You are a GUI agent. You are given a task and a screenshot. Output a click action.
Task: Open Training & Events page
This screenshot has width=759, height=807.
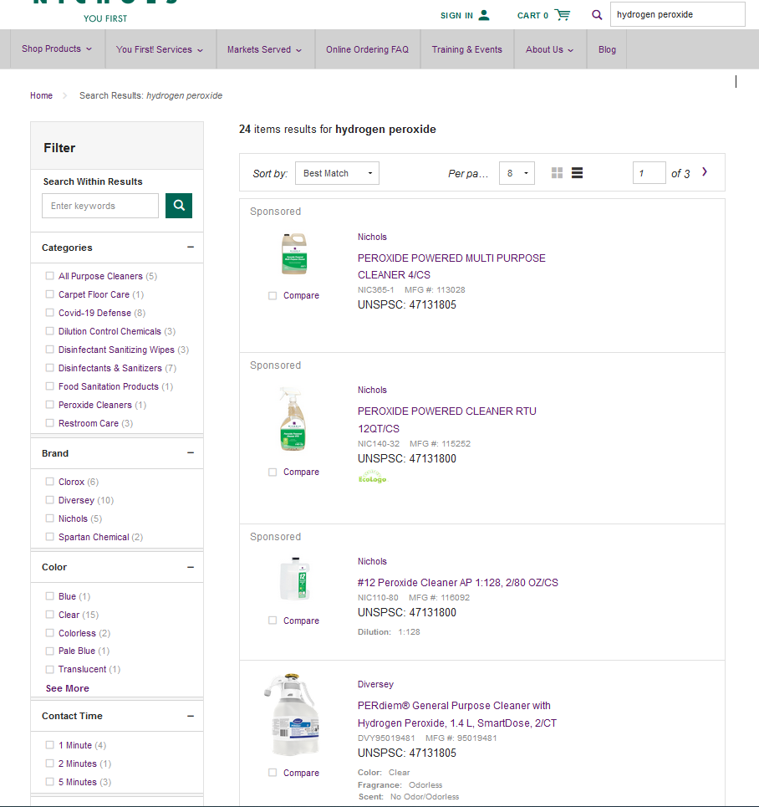(x=466, y=49)
